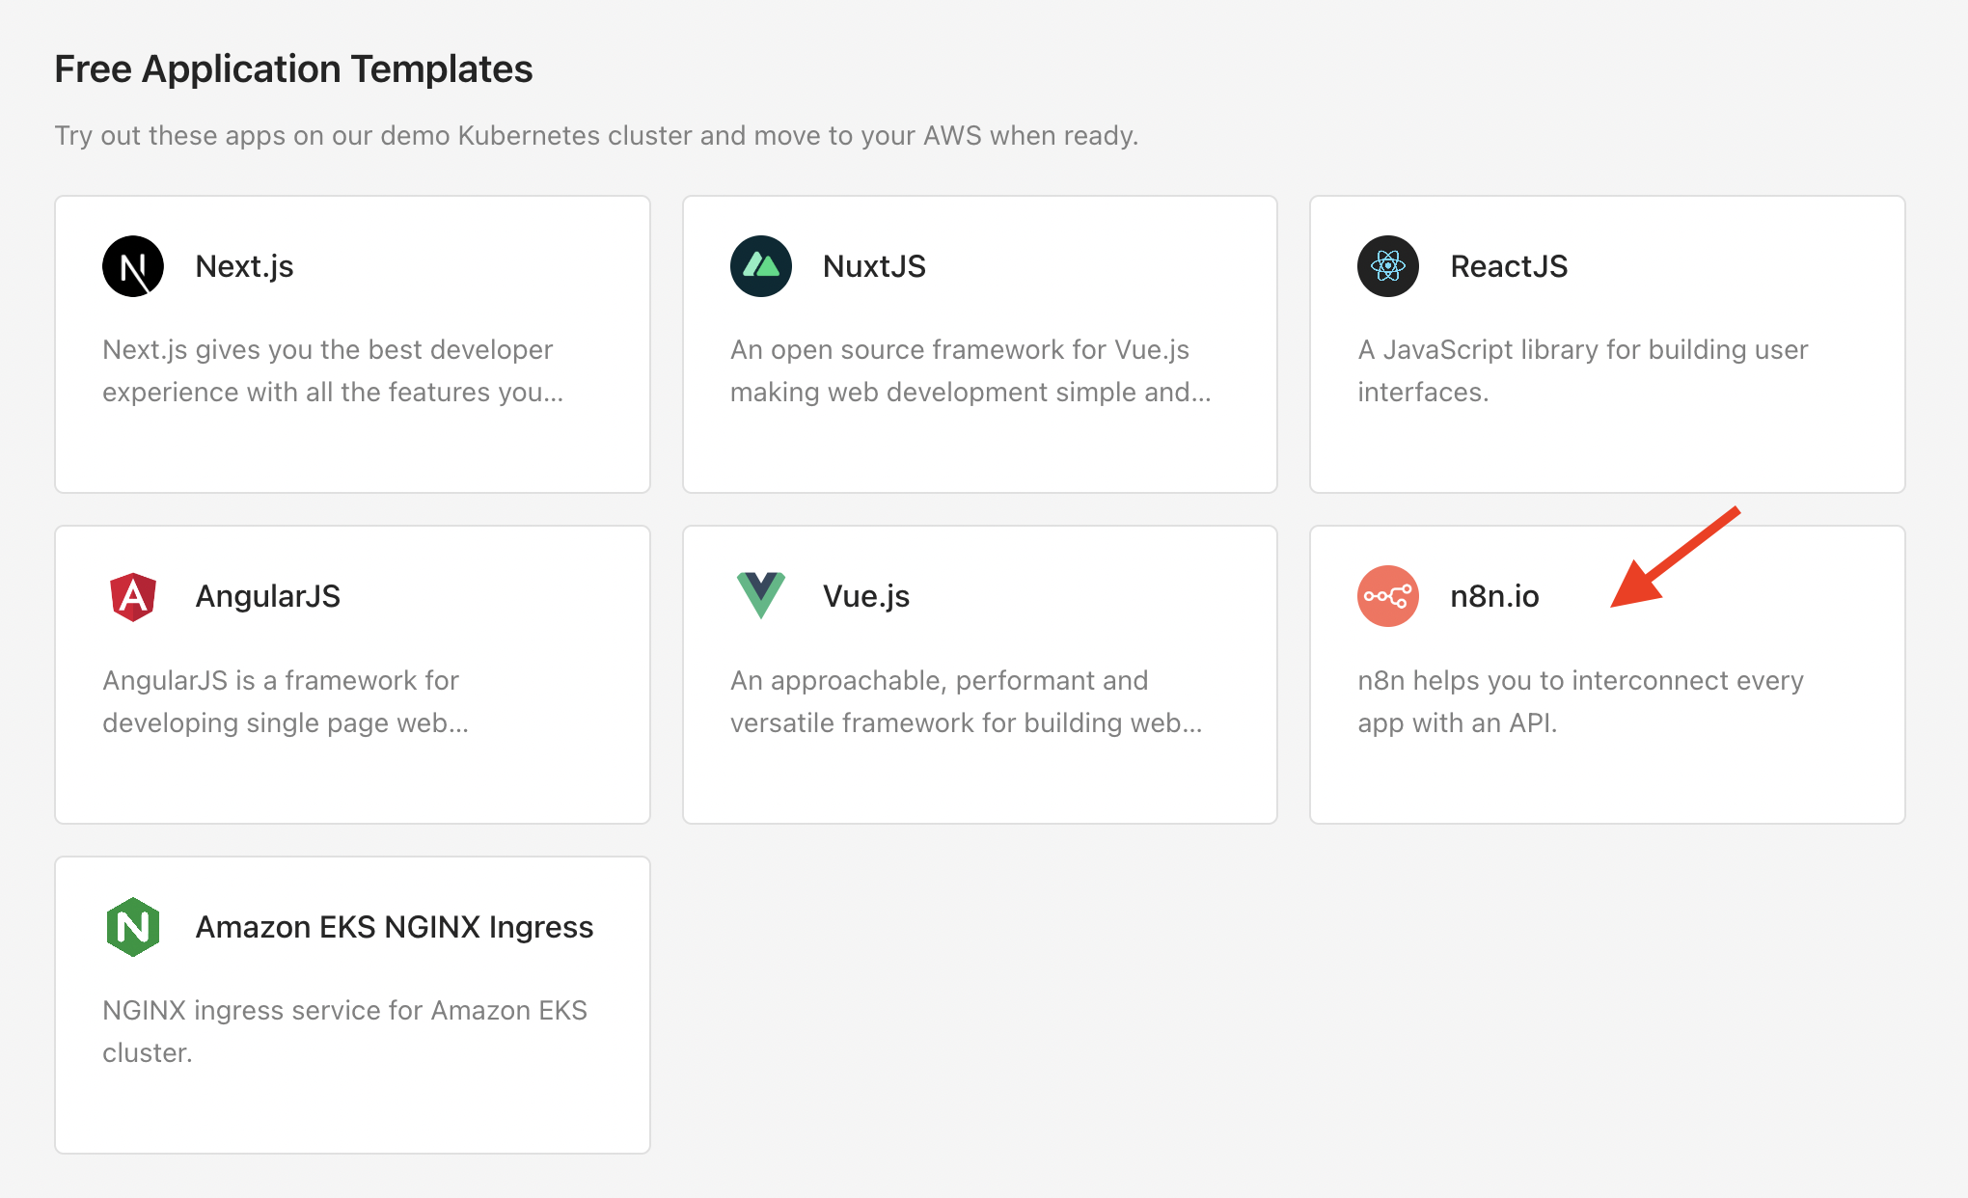The image size is (1968, 1198).
Task: Click the 'Next.js gives you the best developer' description
Action: pyautogui.click(x=333, y=370)
